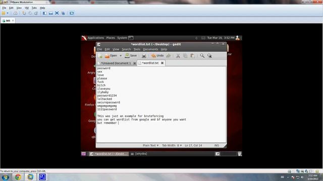Open the VMware VM menu
The image size is (323, 181).
pos(27,8)
